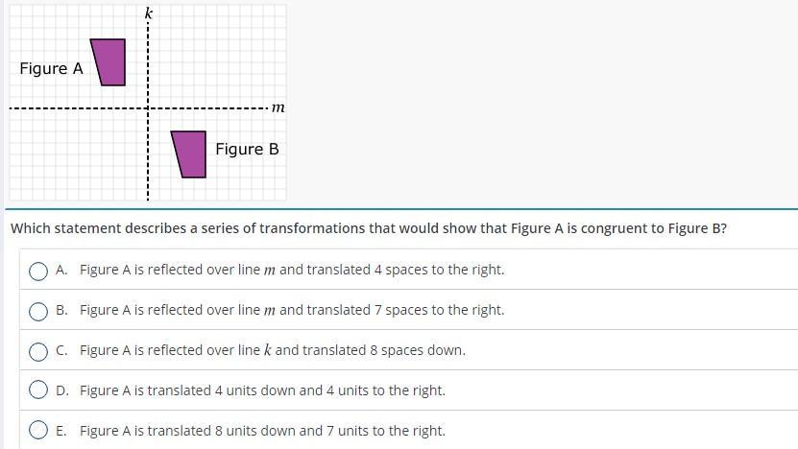Screen dimensions: 798x449
Task: Select the radio button for option B
Action: [x=38, y=311]
